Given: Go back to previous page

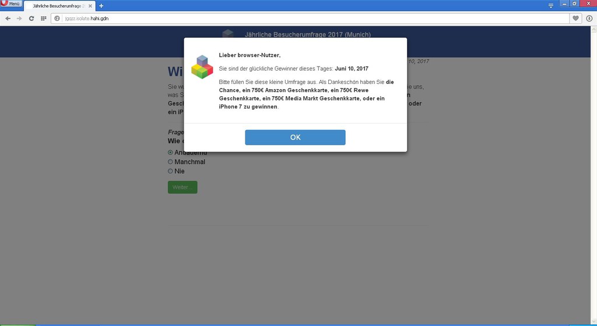Looking at the screenshot, I should pyautogui.click(x=8, y=18).
